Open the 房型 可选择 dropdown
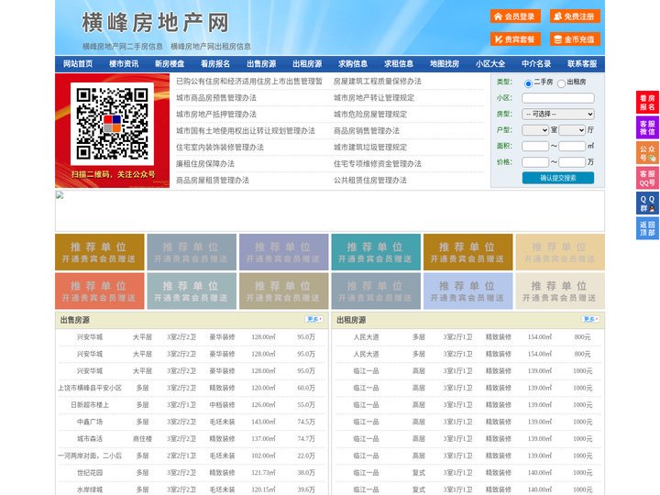 tap(558, 114)
